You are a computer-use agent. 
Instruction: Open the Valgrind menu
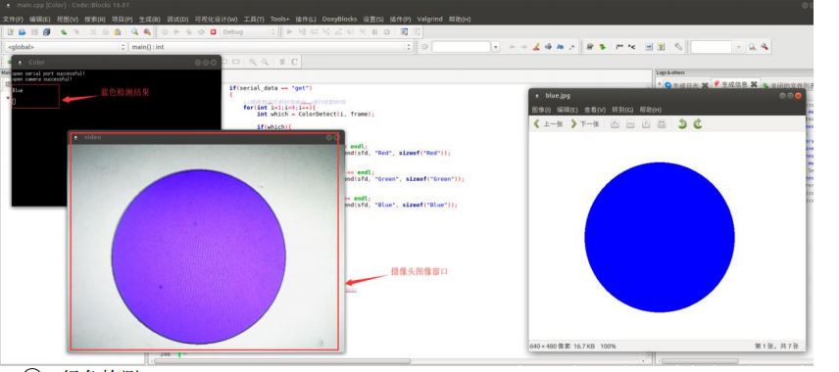coord(429,19)
